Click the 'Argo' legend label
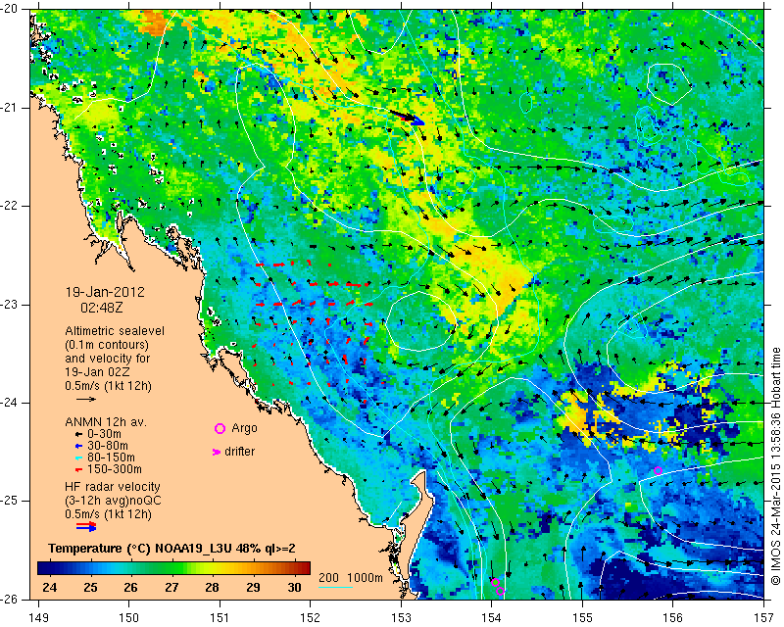This screenshot has height=627, width=784. click(x=244, y=428)
